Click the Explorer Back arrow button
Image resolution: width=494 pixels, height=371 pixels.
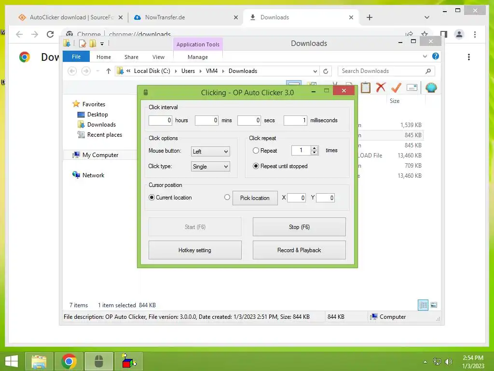[72, 71]
